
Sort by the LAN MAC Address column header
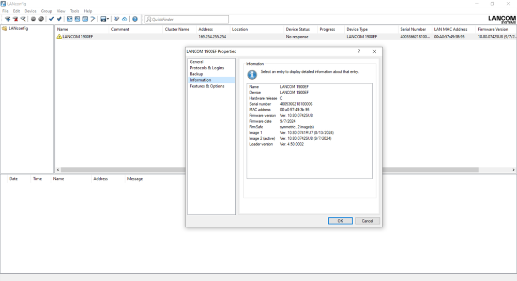point(454,29)
